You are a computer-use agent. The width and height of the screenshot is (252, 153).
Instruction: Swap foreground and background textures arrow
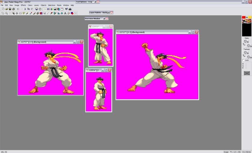[244, 56]
